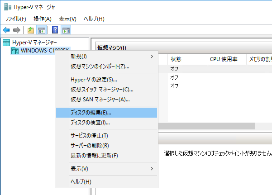Toggle the action pane toolbar icon
This screenshot has width=272, height=195.
point(66,30)
